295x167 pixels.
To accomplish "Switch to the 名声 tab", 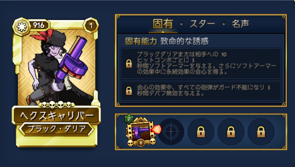I will 240,24.
